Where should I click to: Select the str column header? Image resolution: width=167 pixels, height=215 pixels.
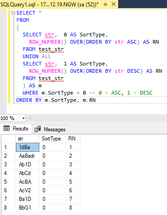[27, 139]
